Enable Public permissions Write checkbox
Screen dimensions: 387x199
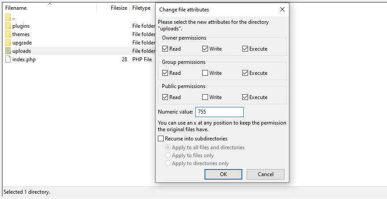[x=205, y=97]
